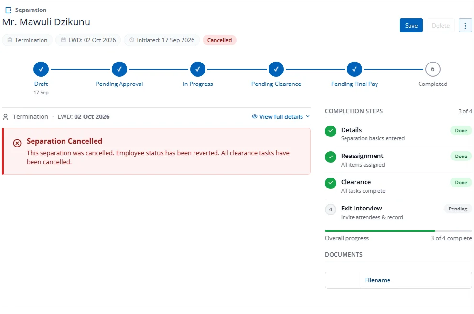Click the green check beside Details step

pos(330,131)
